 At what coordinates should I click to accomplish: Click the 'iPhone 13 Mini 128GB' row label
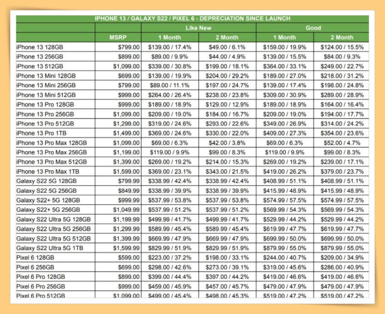pos(46,76)
